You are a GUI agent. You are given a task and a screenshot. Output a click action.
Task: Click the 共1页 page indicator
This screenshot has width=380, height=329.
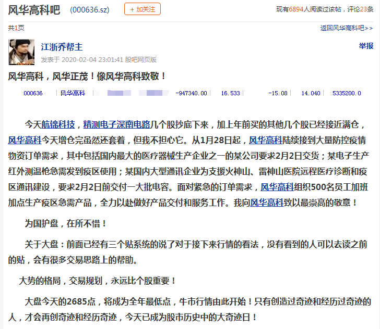[16, 28]
